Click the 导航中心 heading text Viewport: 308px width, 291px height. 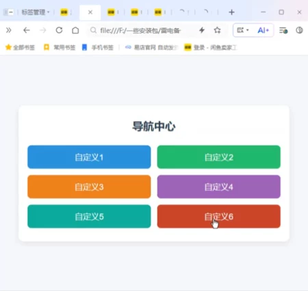pyautogui.click(x=154, y=126)
